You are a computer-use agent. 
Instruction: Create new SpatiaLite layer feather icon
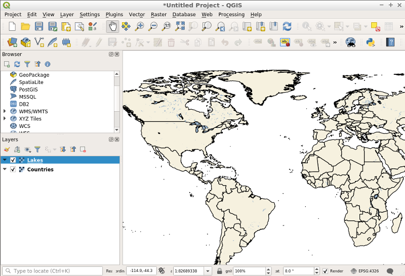(53, 42)
